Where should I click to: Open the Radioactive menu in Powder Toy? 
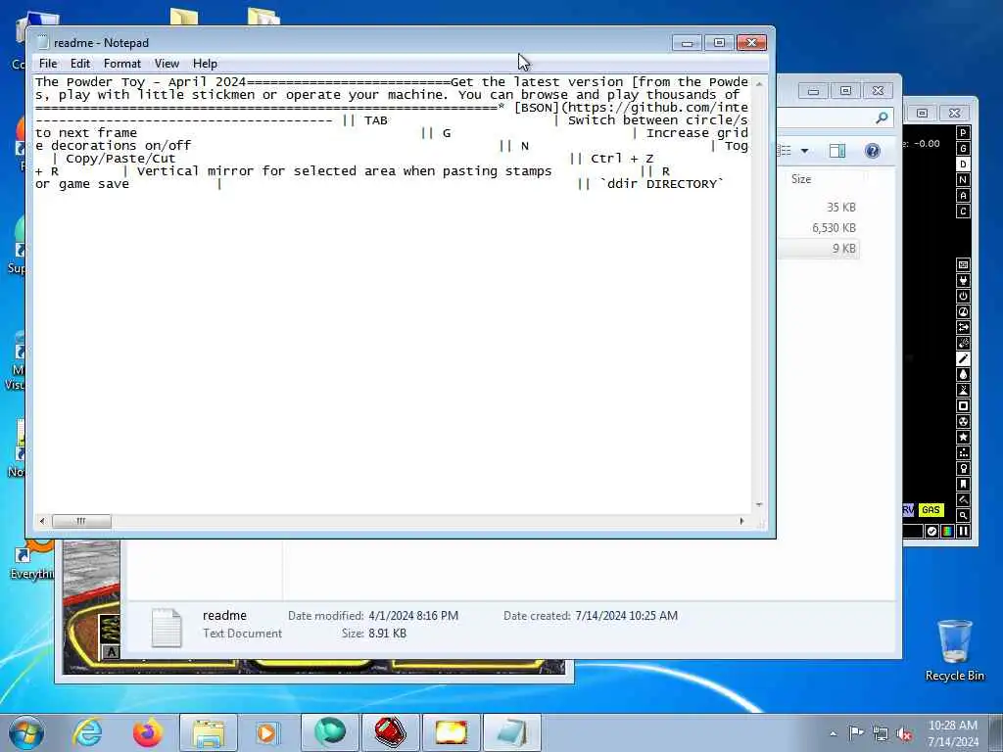[x=963, y=421]
